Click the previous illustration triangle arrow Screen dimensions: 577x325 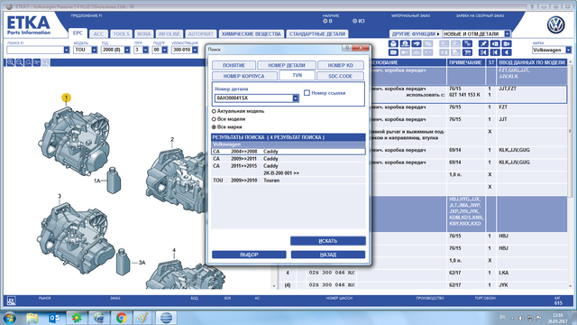[x=507, y=52]
